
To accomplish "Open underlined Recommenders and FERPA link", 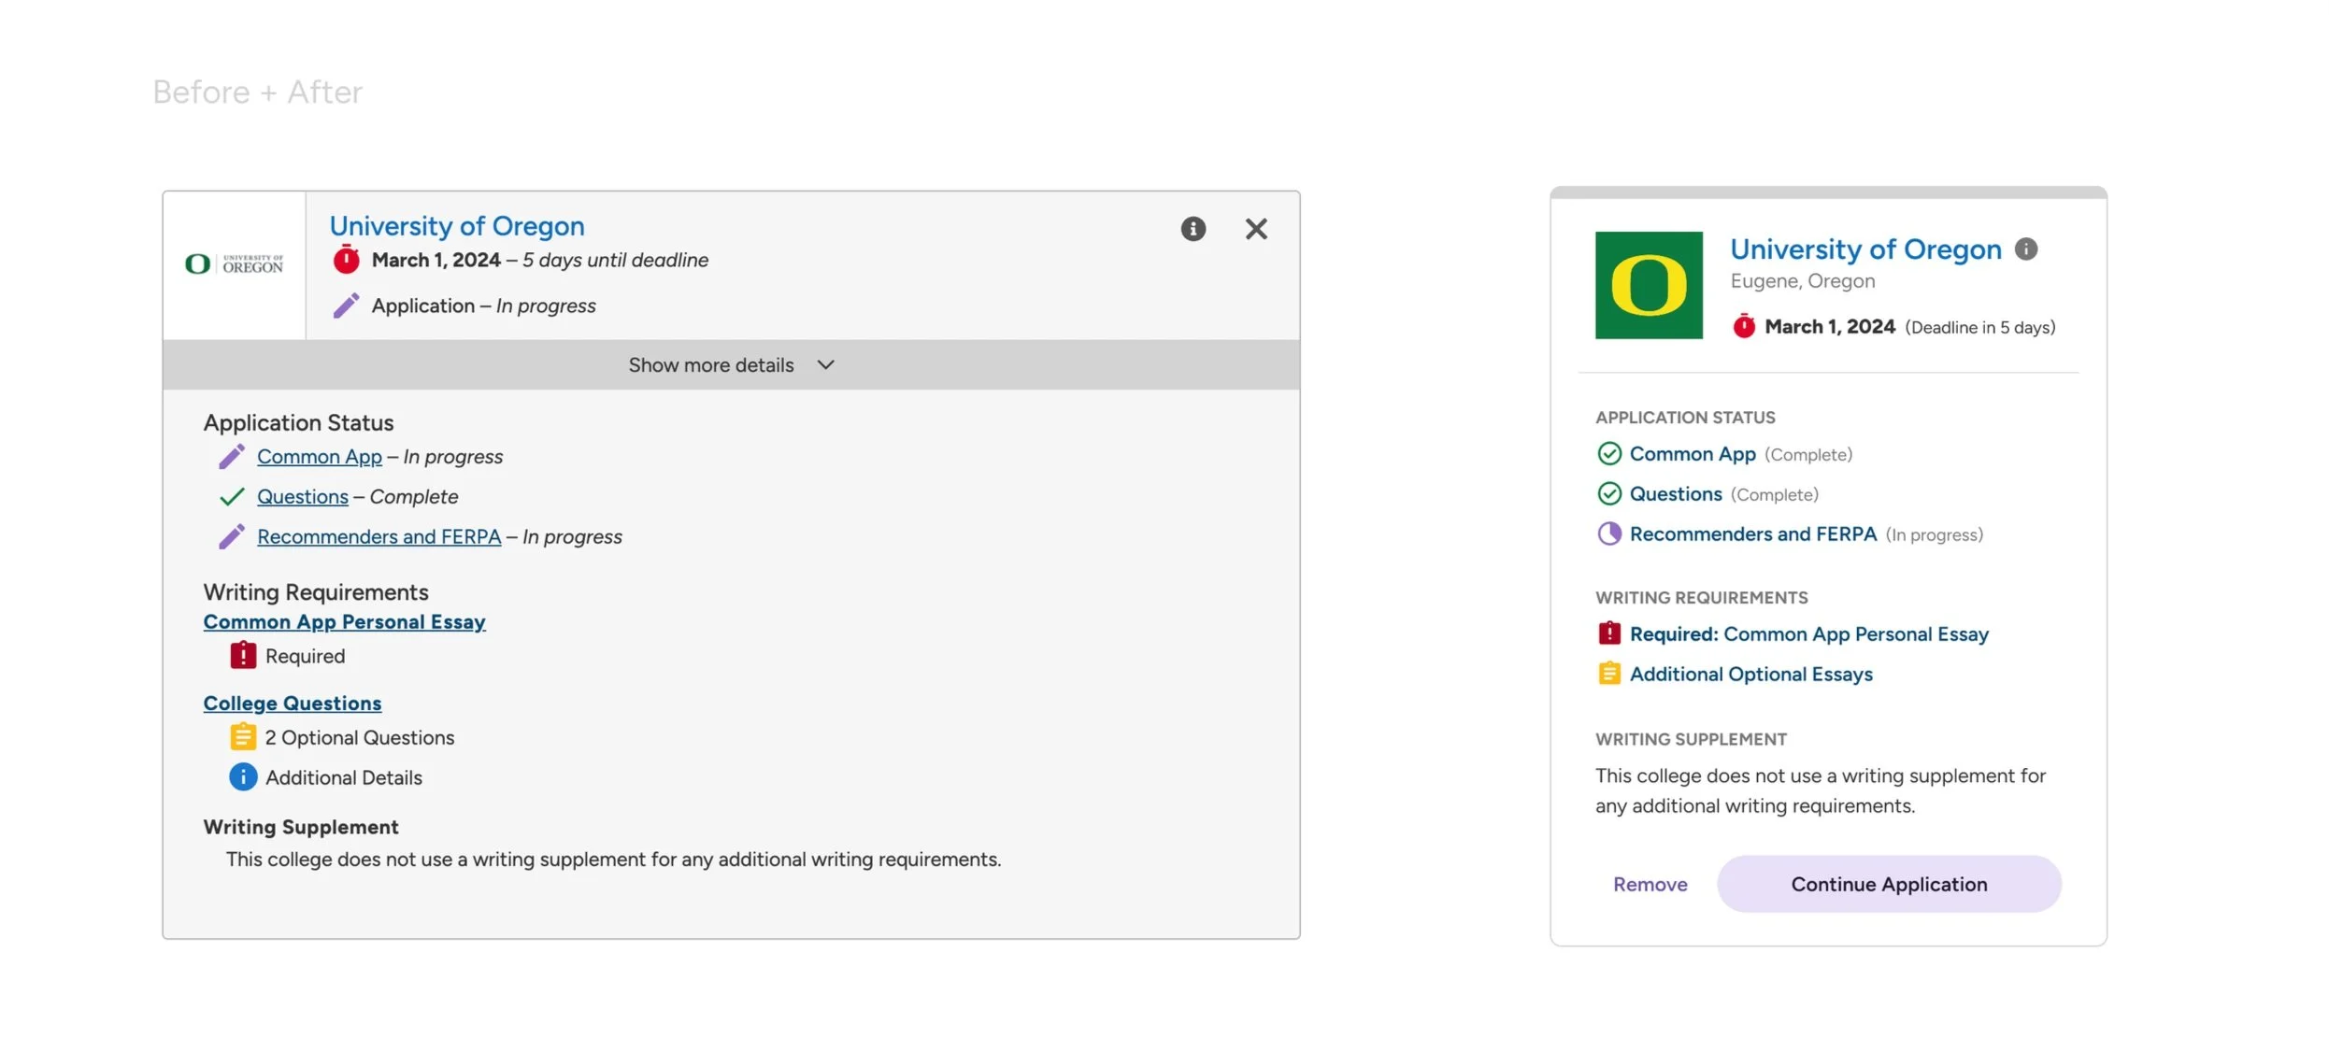I will coord(379,537).
